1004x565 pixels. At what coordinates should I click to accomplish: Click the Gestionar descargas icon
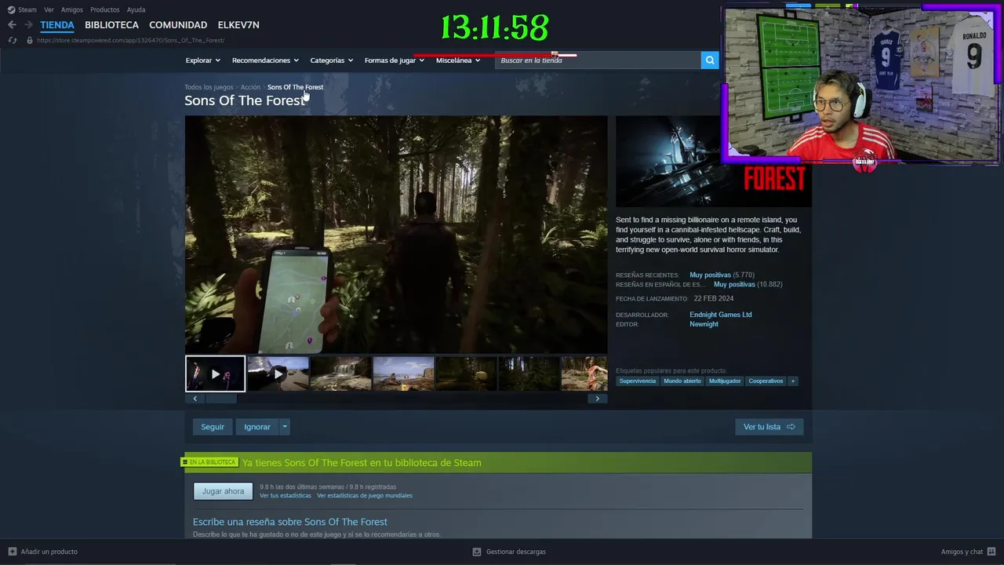476,552
